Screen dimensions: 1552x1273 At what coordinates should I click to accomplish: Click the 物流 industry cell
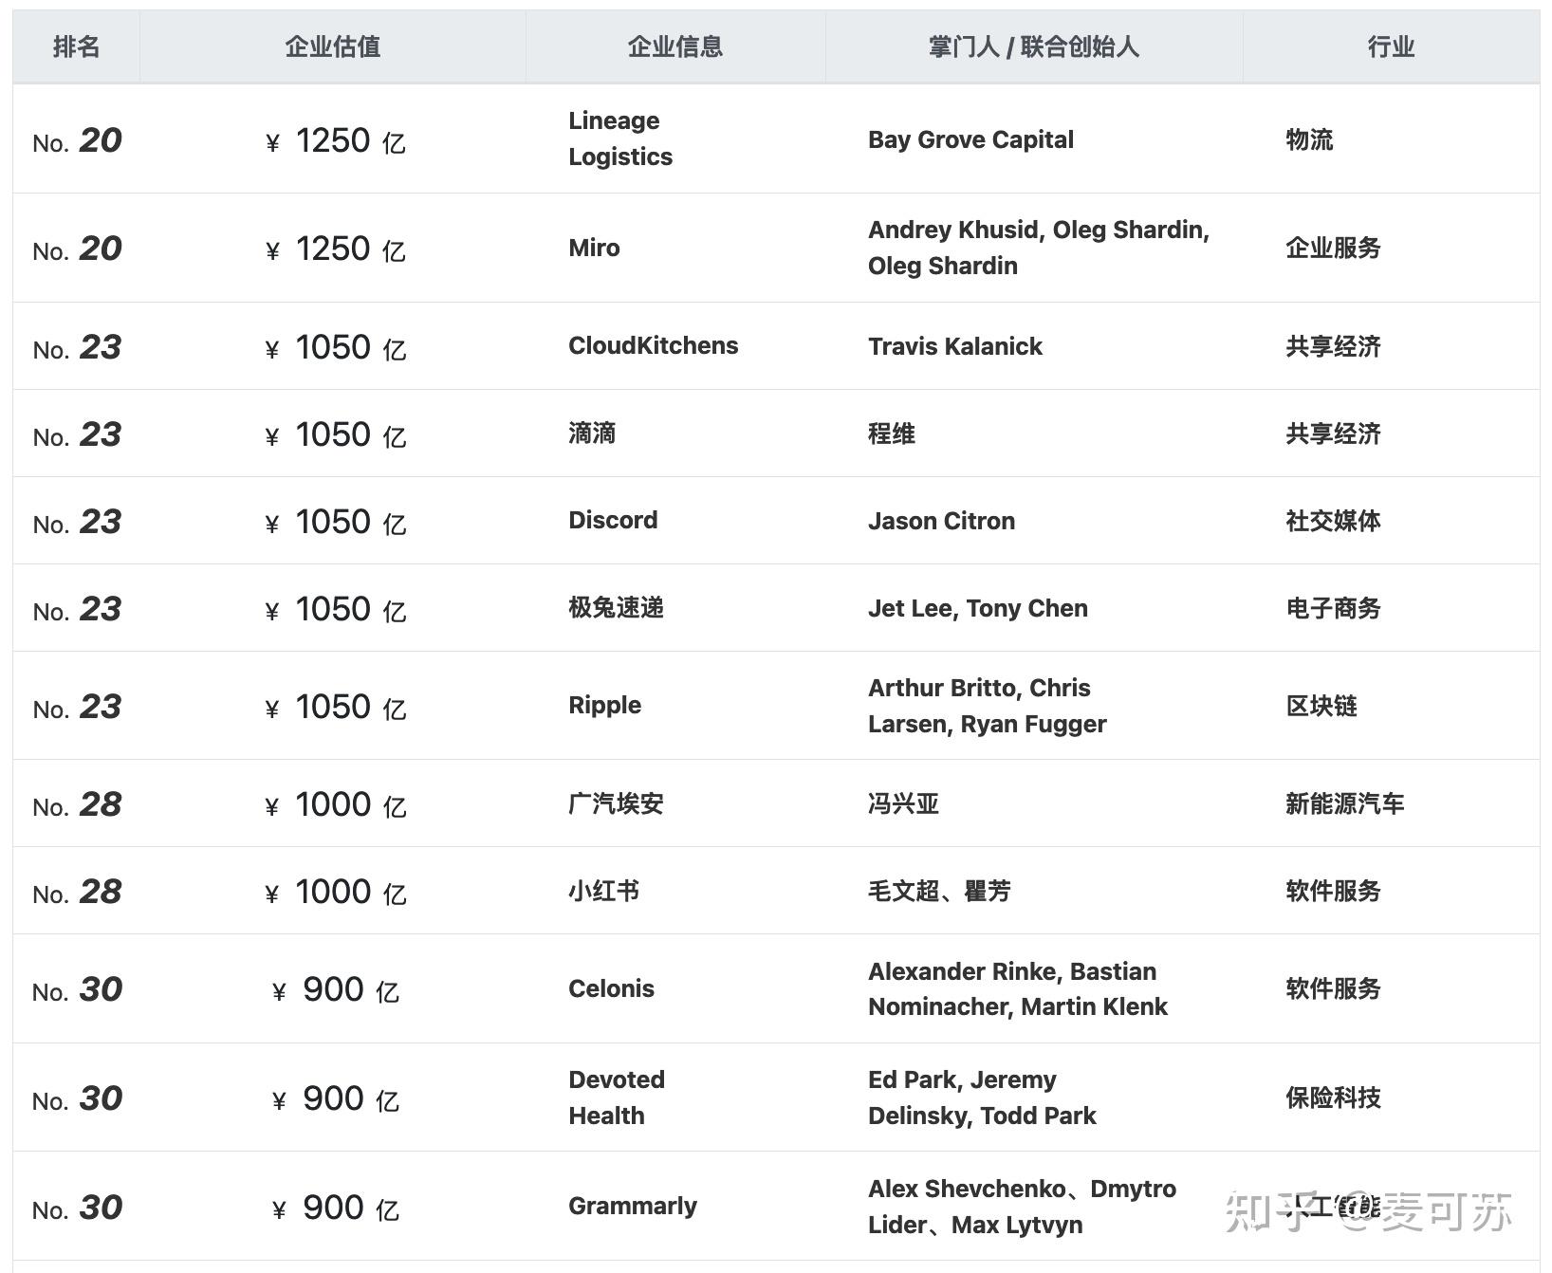1309,139
